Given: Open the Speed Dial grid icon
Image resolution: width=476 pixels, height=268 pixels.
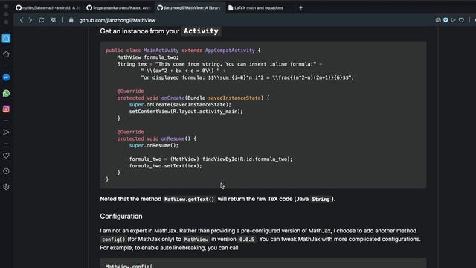Looking at the screenshot, I should tap(53, 20).
